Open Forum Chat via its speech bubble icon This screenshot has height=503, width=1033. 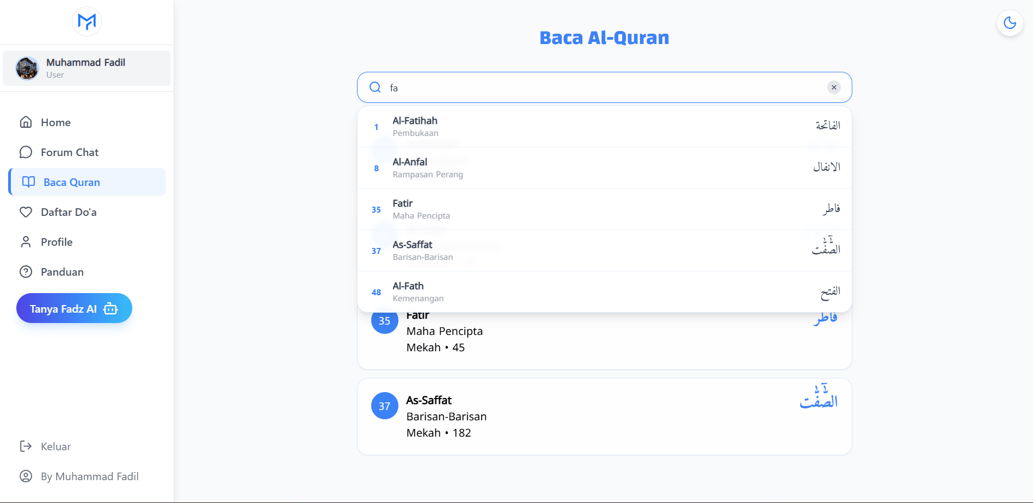coord(26,152)
